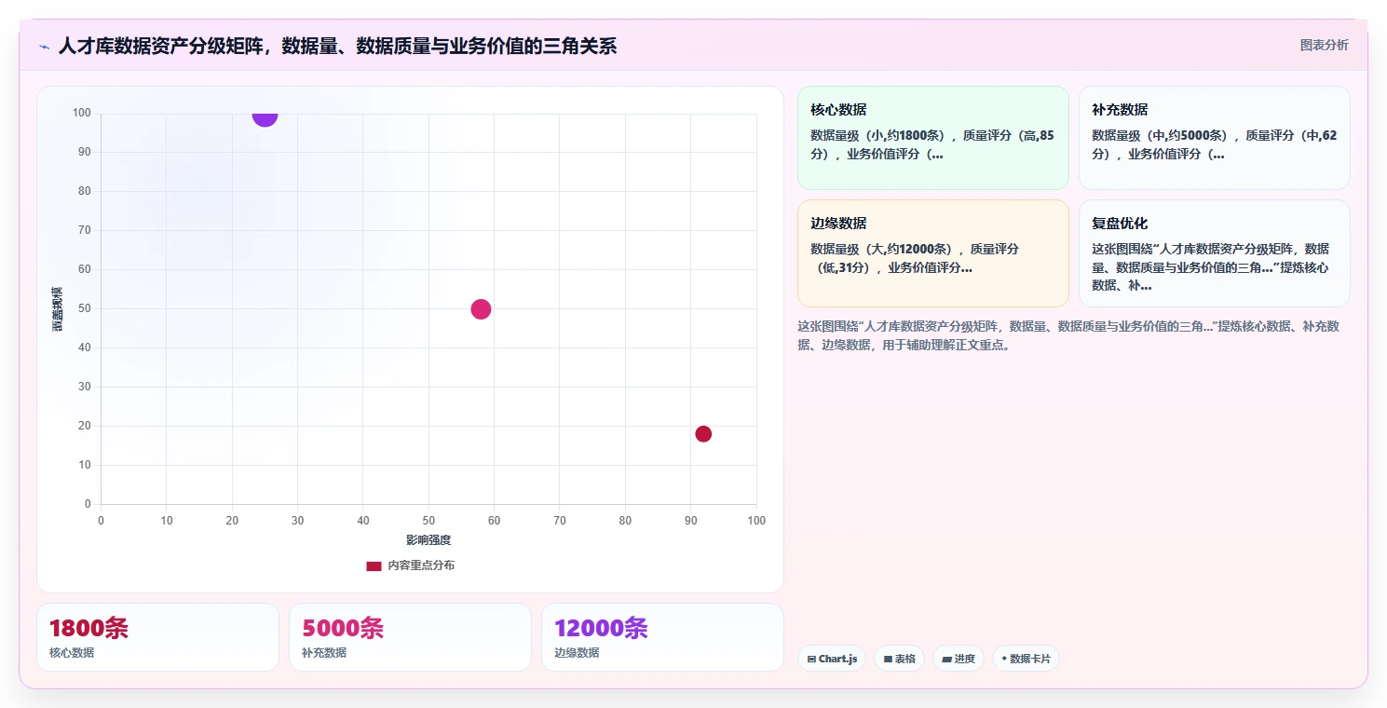This screenshot has width=1387, height=708.
Task: Click the Chart.js tag
Action: 832,659
